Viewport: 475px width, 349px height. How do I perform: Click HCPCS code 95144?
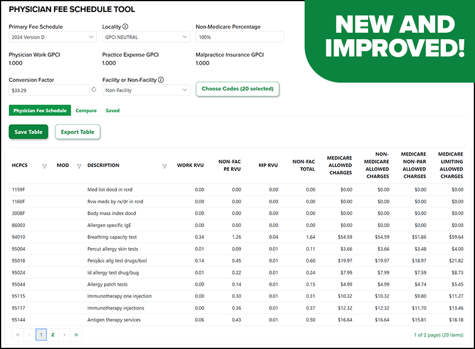click(18, 320)
